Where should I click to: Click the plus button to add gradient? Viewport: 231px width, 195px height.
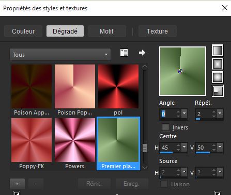[17, 184]
